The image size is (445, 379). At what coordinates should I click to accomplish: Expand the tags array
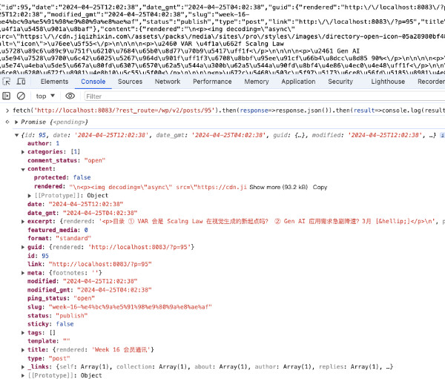[x=23, y=333]
